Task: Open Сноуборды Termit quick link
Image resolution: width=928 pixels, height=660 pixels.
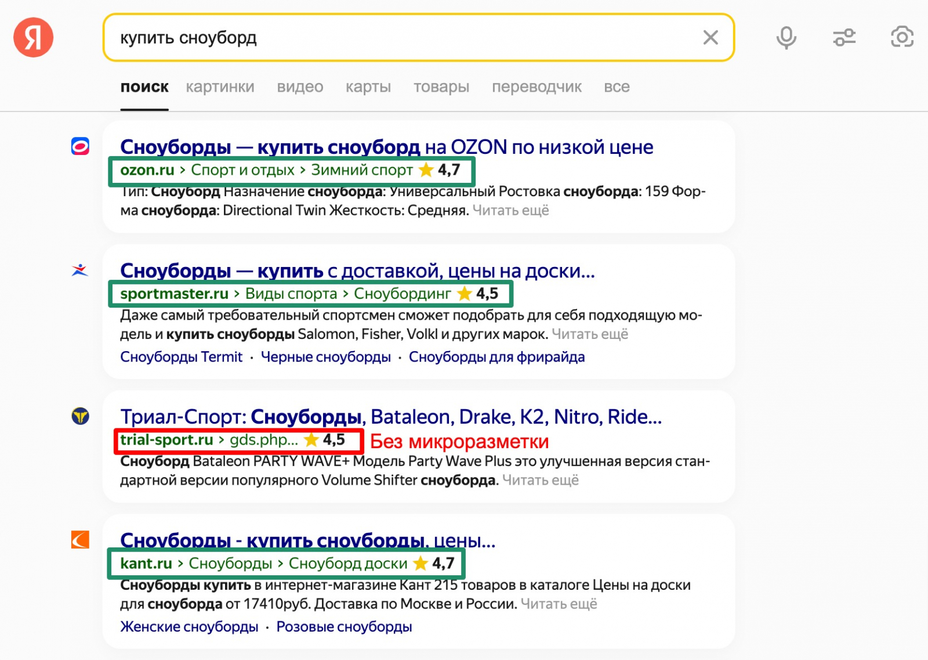Action: click(181, 357)
